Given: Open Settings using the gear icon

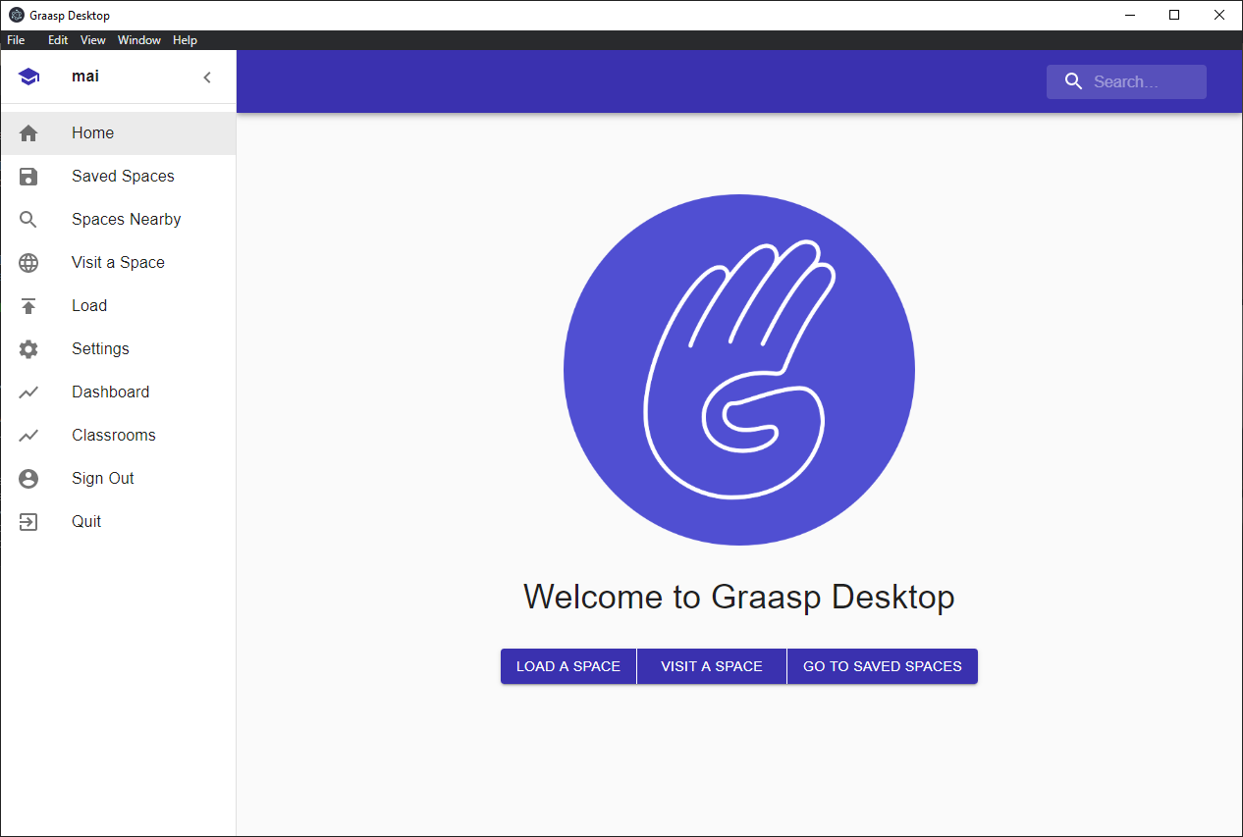Looking at the screenshot, I should (x=28, y=348).
